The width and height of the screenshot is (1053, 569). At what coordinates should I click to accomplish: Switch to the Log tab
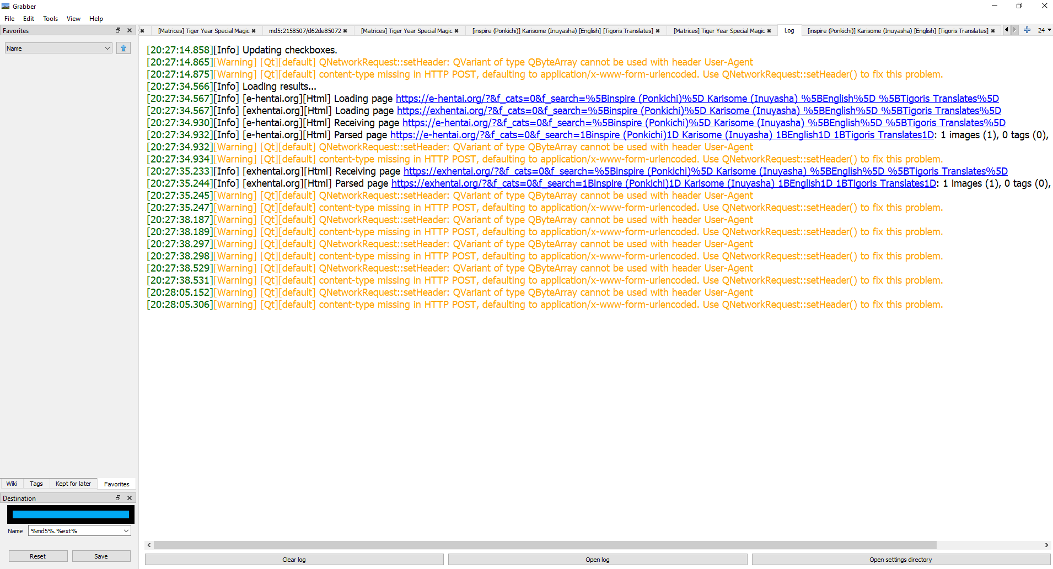tap(788, 31)
